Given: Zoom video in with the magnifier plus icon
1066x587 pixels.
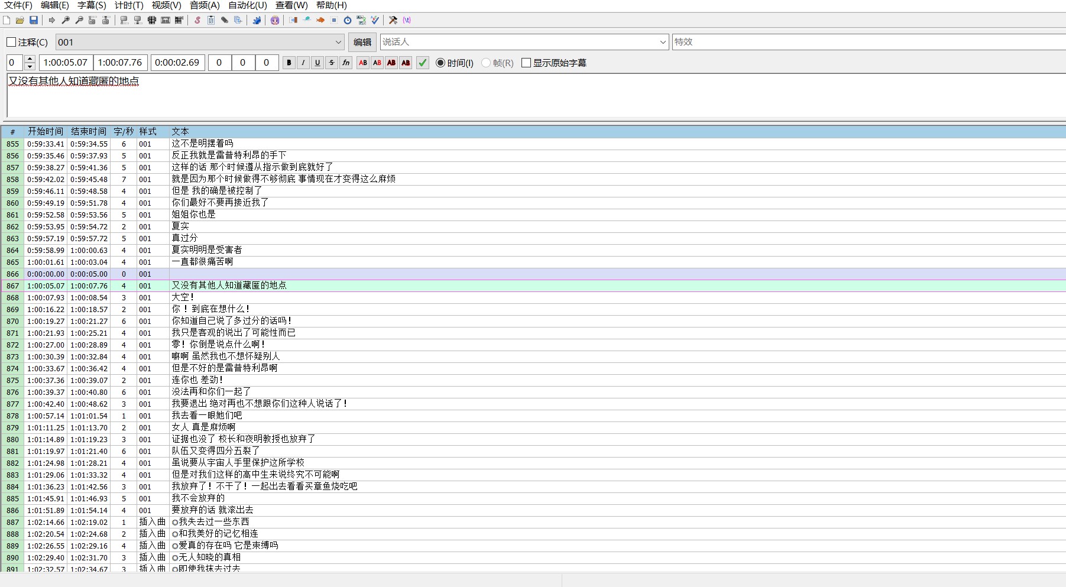Looking at the screenshot, I should pos(66,20).
